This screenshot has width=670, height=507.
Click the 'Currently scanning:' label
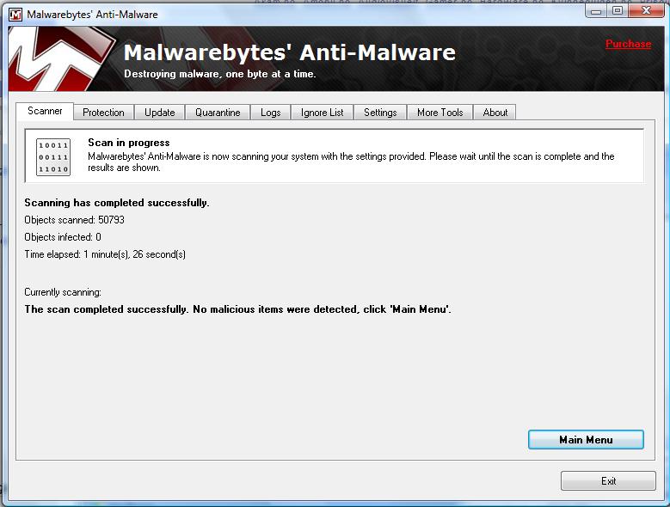[63, 292]
